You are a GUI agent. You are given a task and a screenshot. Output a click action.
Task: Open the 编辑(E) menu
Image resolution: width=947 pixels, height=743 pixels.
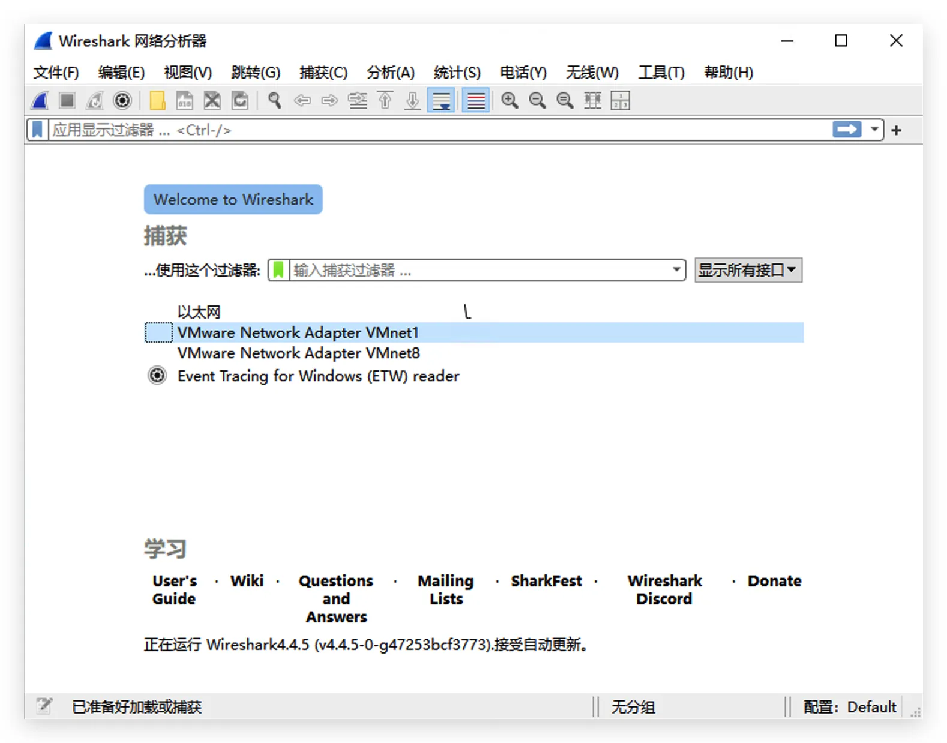click(x=121, y=73)
